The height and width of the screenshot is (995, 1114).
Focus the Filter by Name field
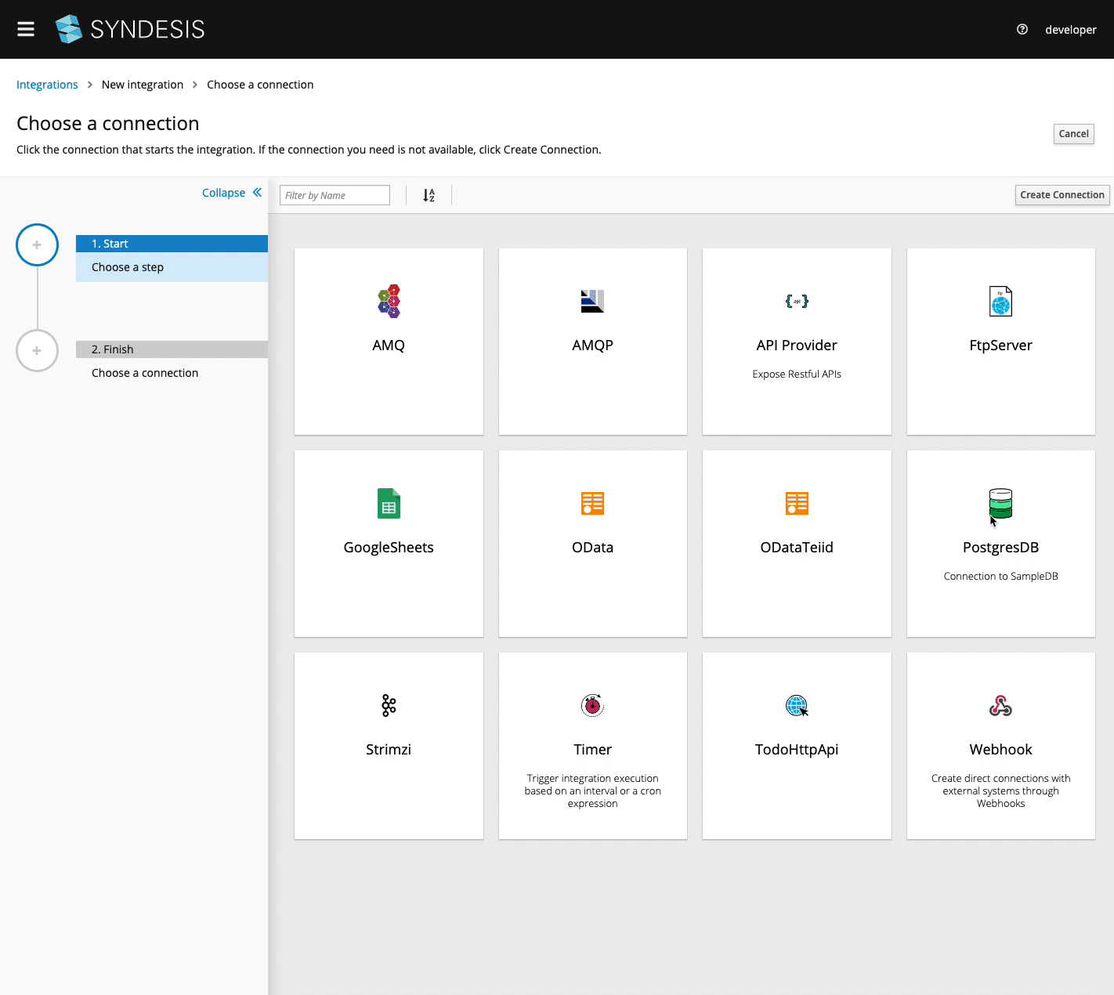335,195
